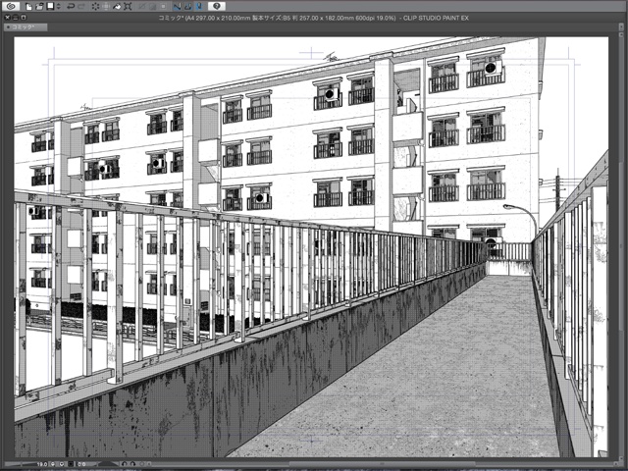Screen dimensions: 628x471
Task: Click the horizontal scrollbar under the canvas
Action: [381, 464]
